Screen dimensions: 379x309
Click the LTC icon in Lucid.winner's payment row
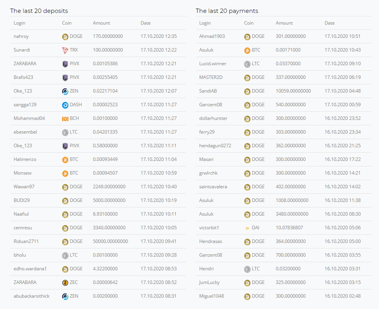point(247,64)
